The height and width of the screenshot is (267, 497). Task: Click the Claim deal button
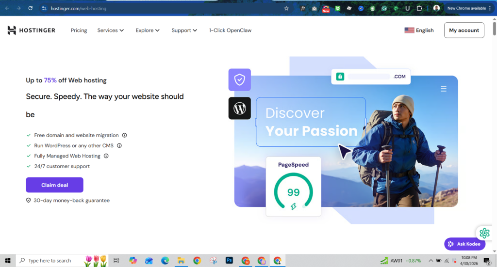[54, 185]
